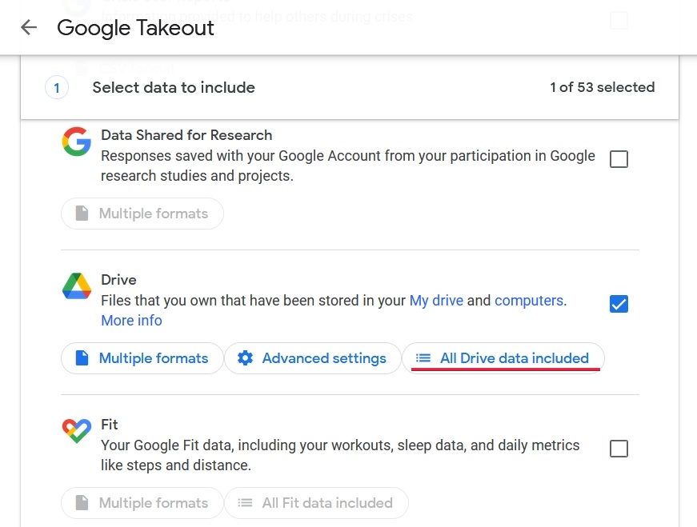Click the Google Takeout heading

pos(134,29)
